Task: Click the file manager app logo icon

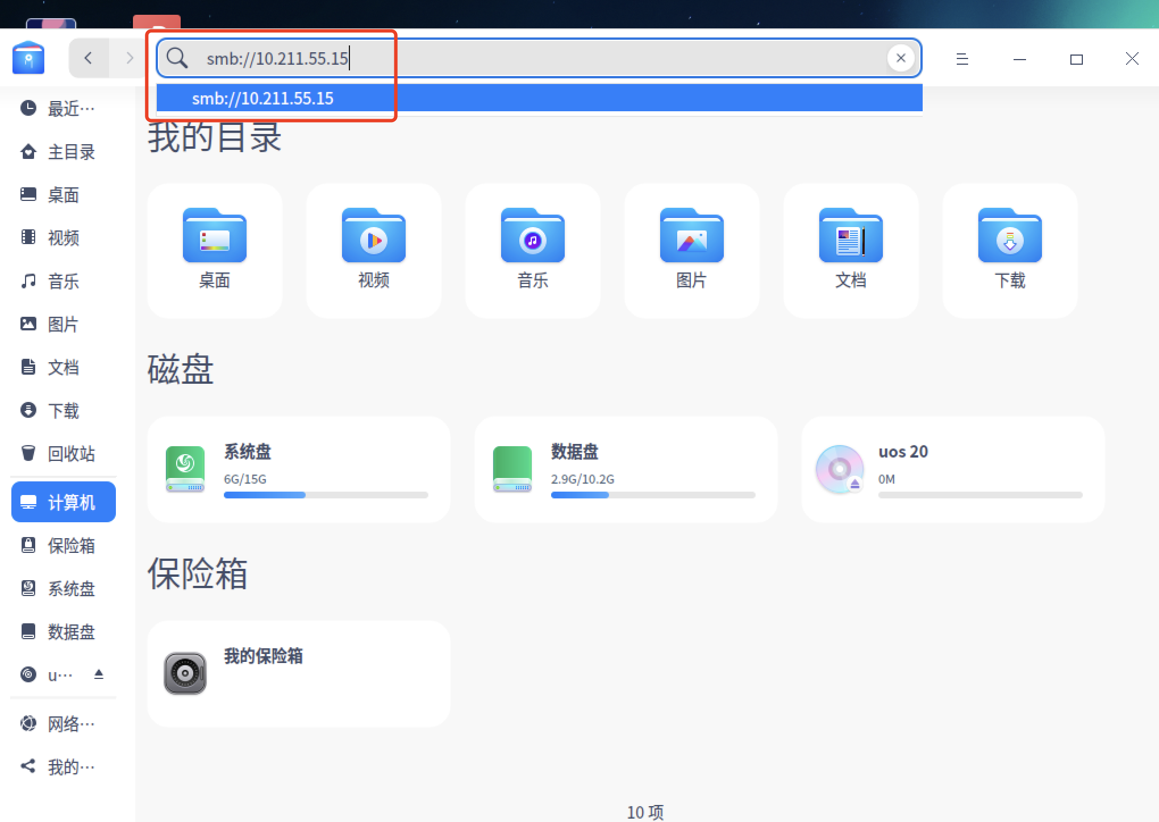Action: (x=28, y=58)
